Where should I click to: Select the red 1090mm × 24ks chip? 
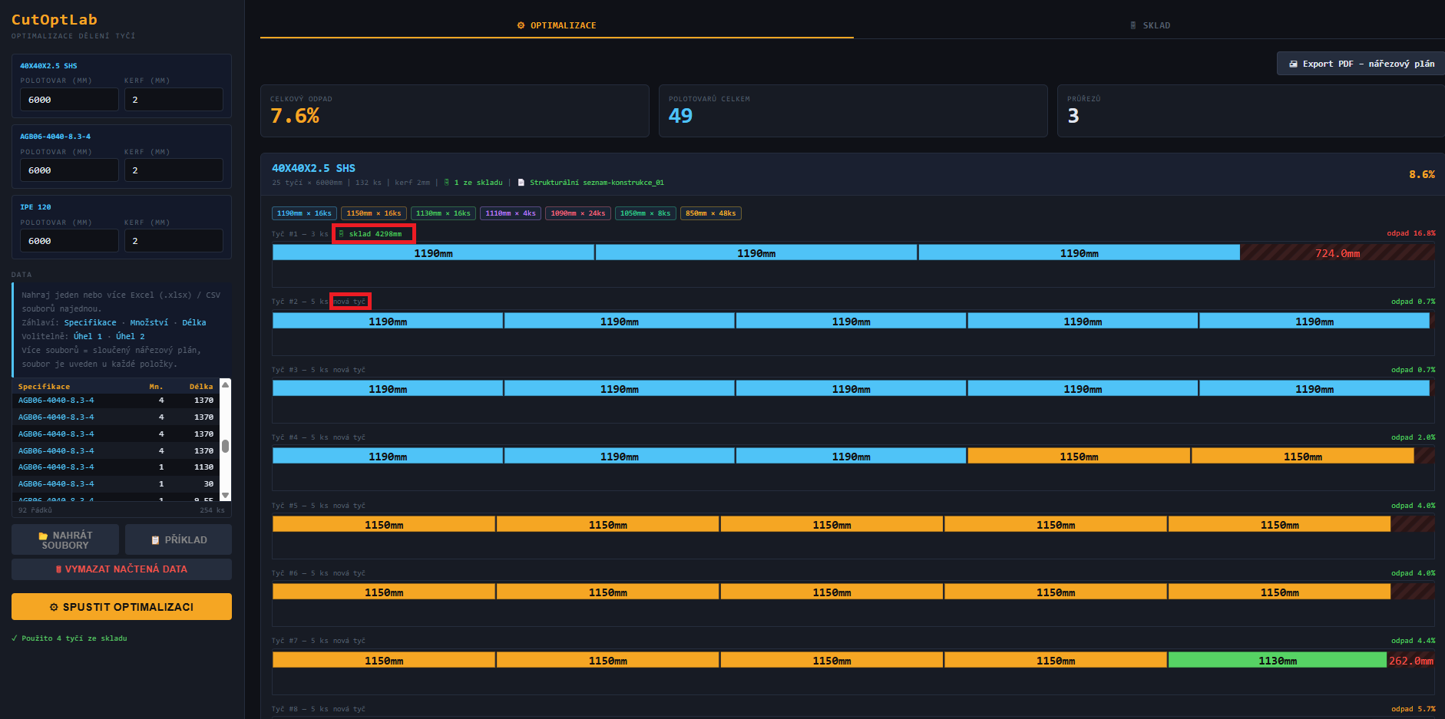[x=577, y=213]
